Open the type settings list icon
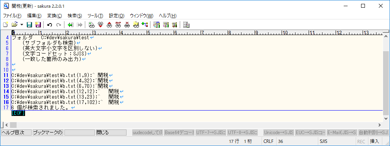The image size is (390, 146). (157, 25)
